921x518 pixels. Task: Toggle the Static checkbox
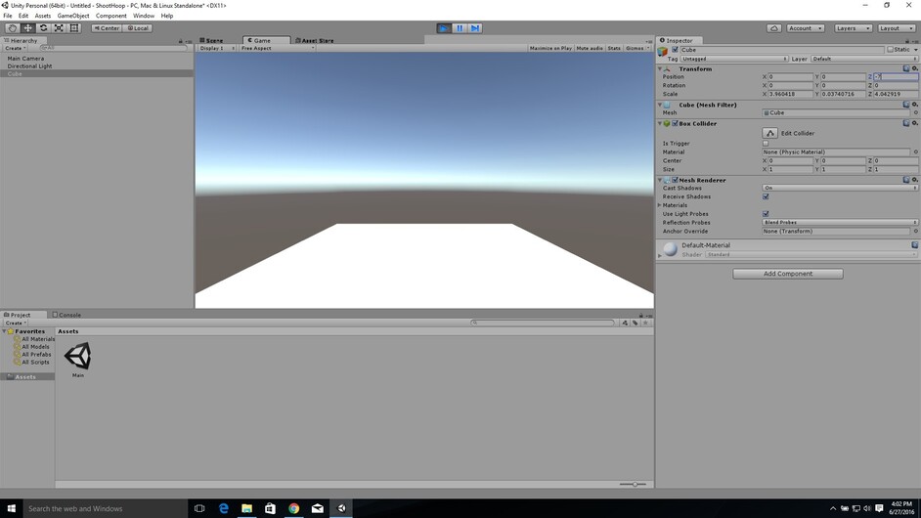pyautogui.click(x=890, y=50)
